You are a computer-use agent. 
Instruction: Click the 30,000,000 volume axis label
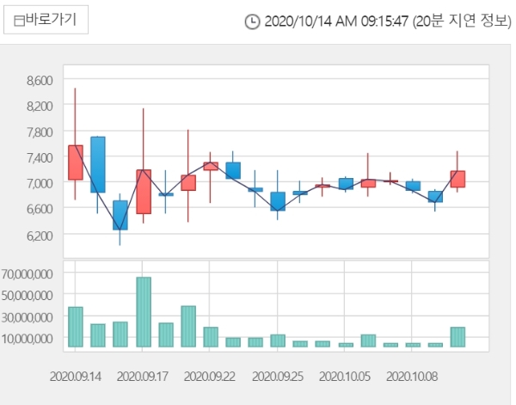27,317
